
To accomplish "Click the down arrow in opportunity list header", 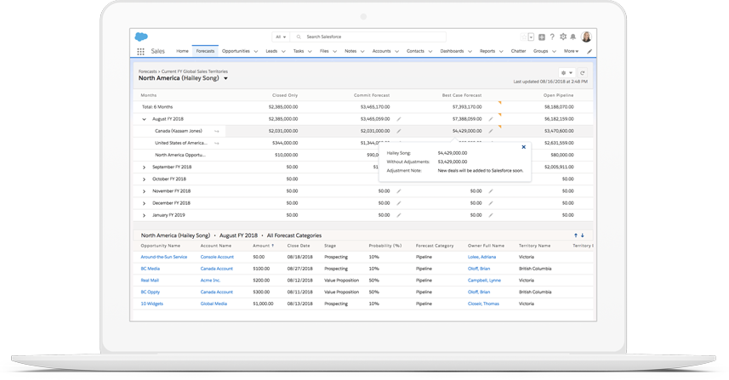I will (583, 235).
